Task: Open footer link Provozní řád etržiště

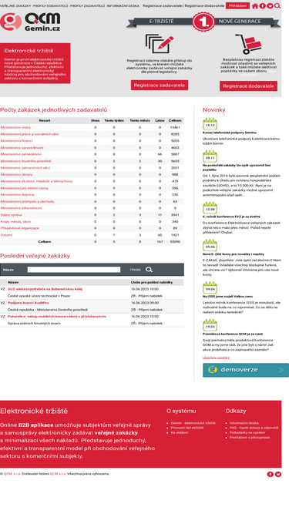Action: (x=187, y=428)
